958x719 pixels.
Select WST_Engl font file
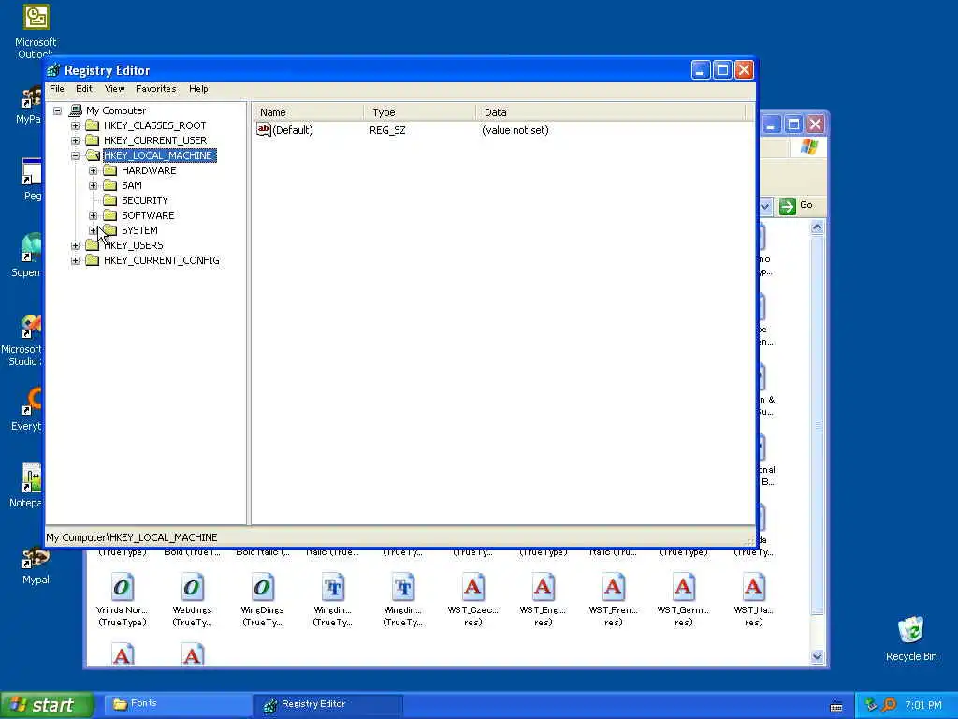point(544,599)
